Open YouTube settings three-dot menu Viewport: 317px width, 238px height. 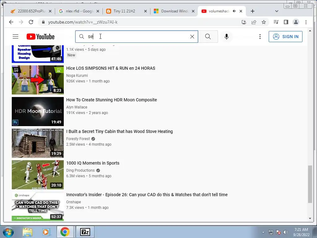click(260, 37)
